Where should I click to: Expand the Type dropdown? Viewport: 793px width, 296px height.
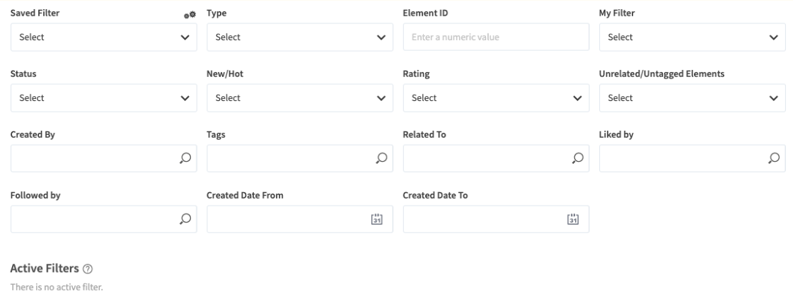click(x=299, y=37)
